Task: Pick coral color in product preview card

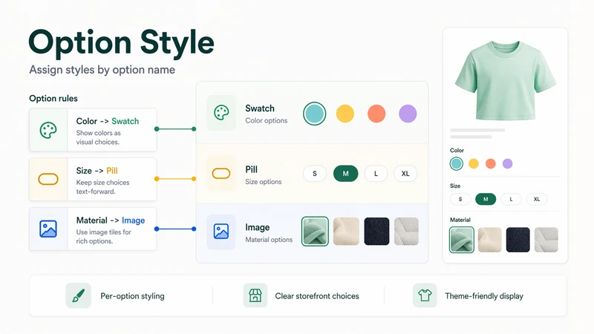Action: click(491, 163)
